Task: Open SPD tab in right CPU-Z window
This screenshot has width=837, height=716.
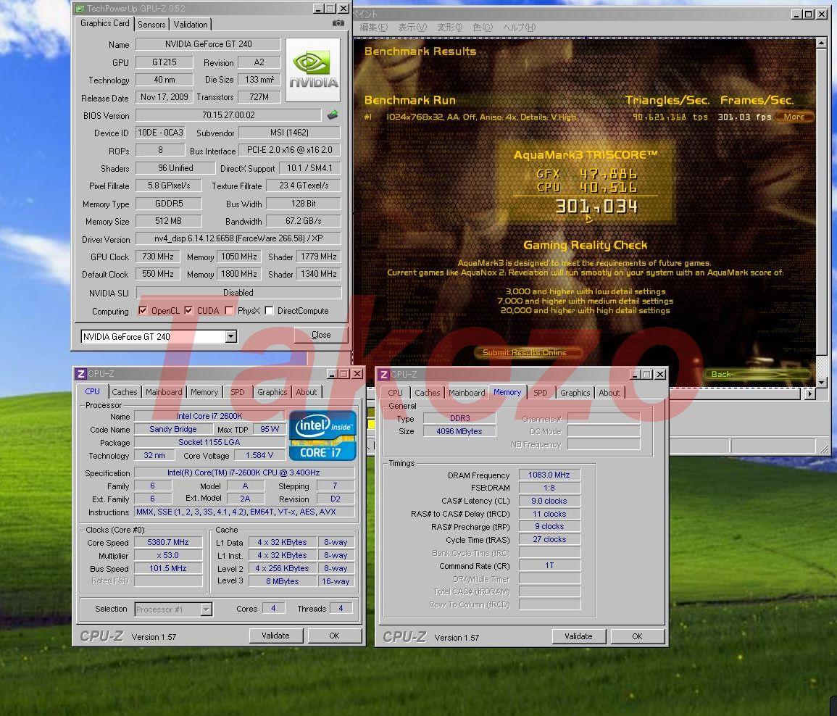Action: coord(540,393)
